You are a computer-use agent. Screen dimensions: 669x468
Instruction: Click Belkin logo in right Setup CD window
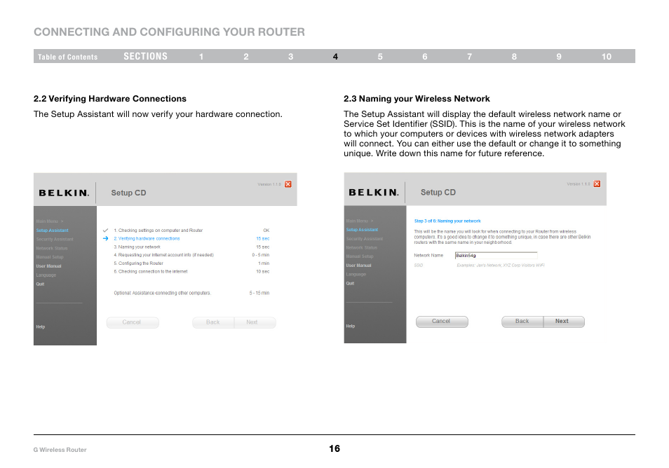tap(374, 193)
